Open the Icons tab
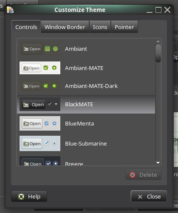178x213 pixels. (100, 27)
